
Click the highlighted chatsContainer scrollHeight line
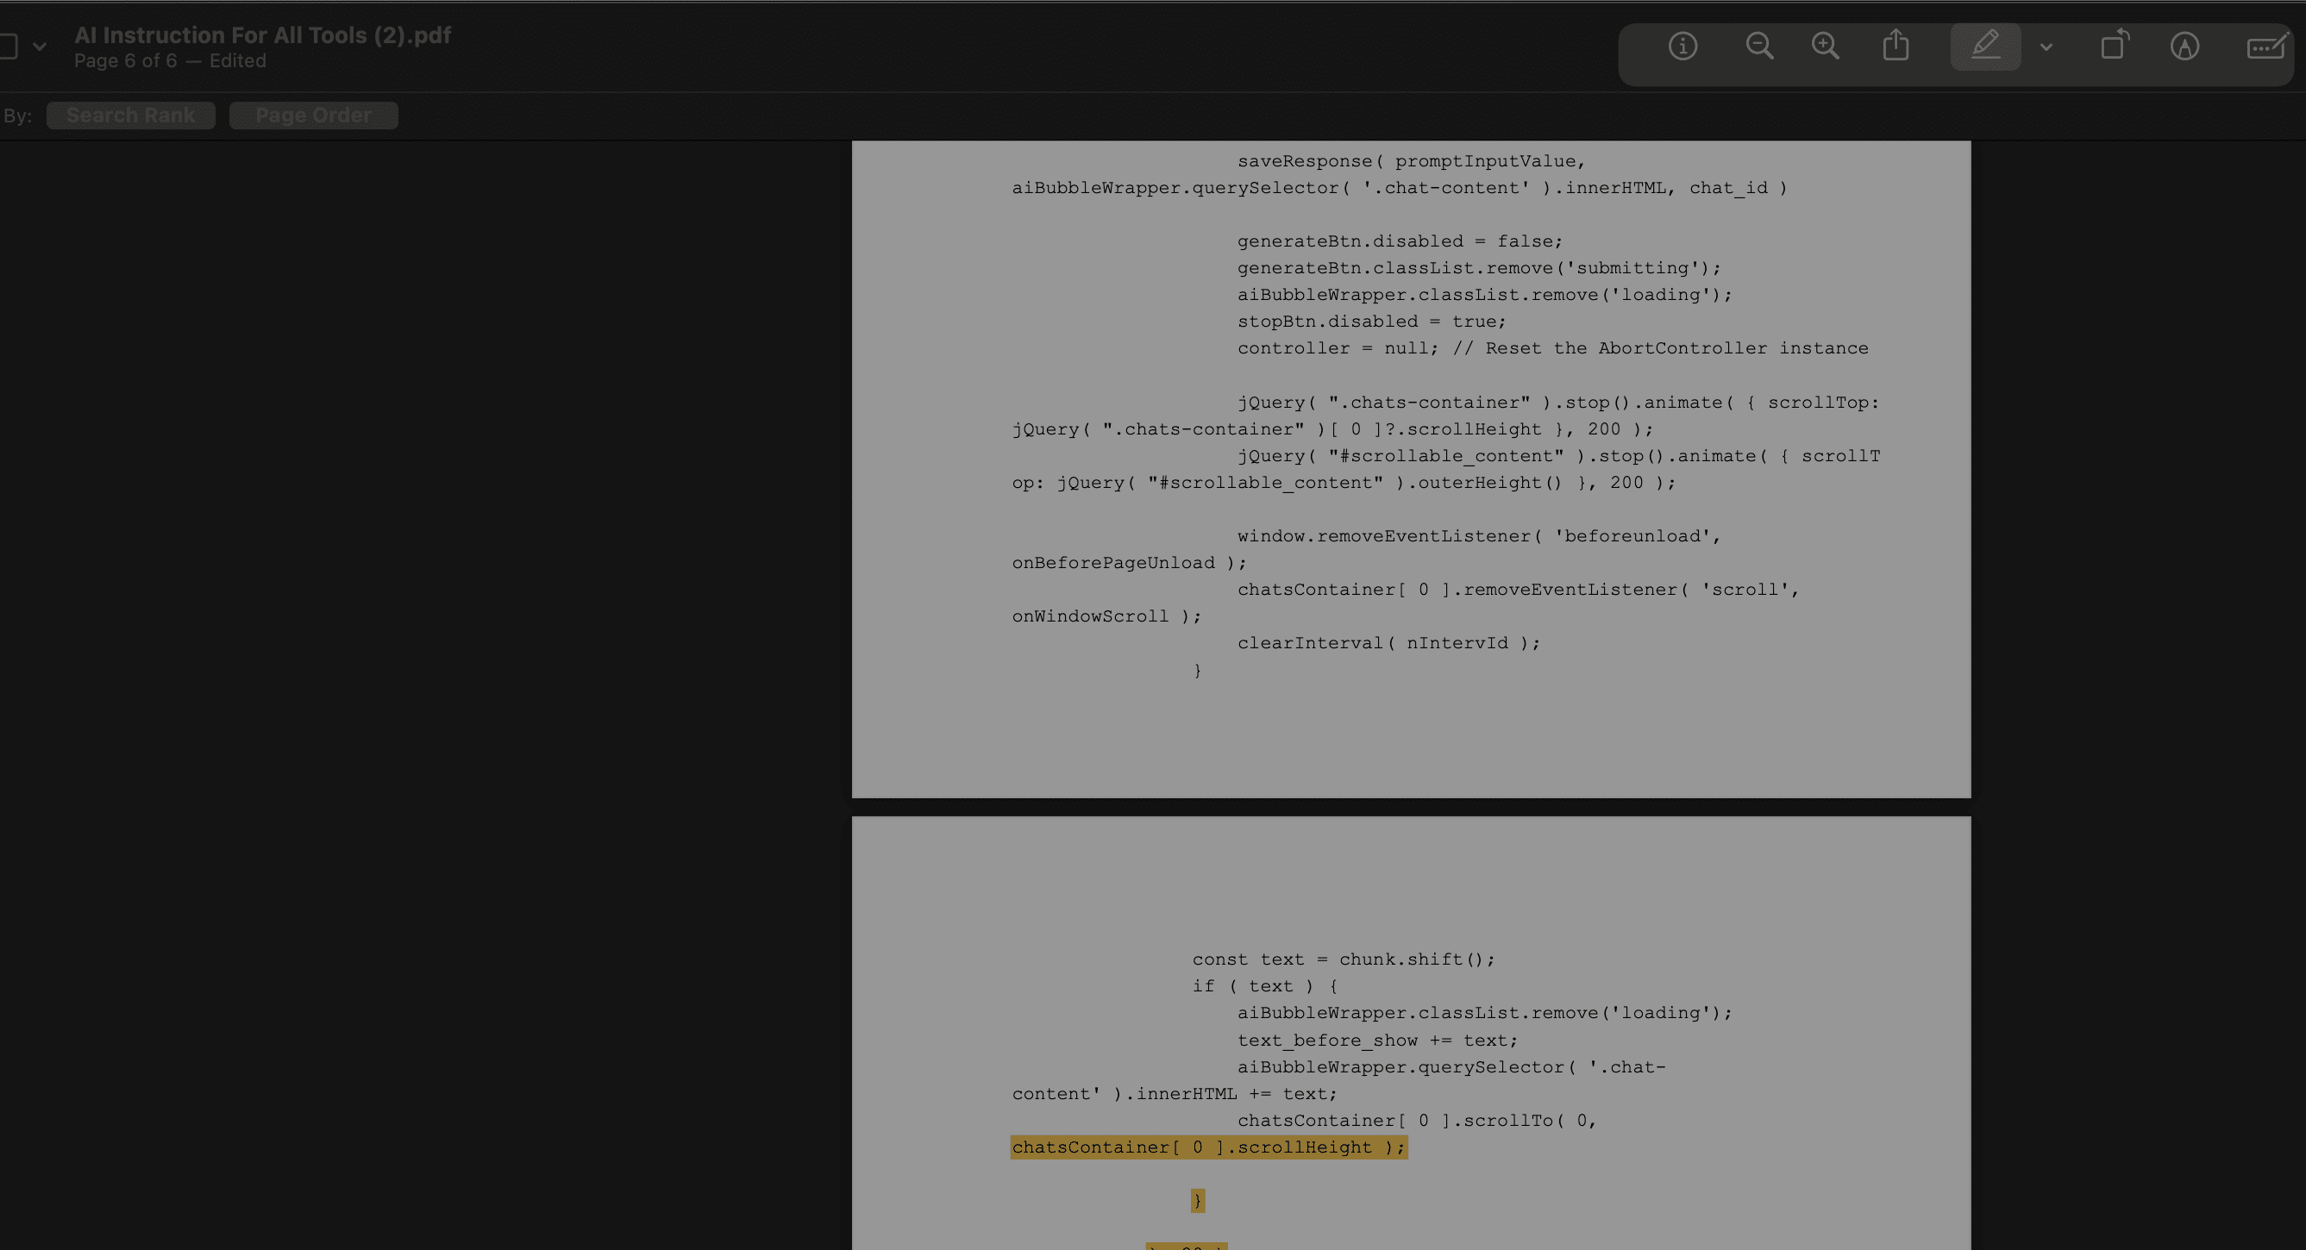1208,1147
